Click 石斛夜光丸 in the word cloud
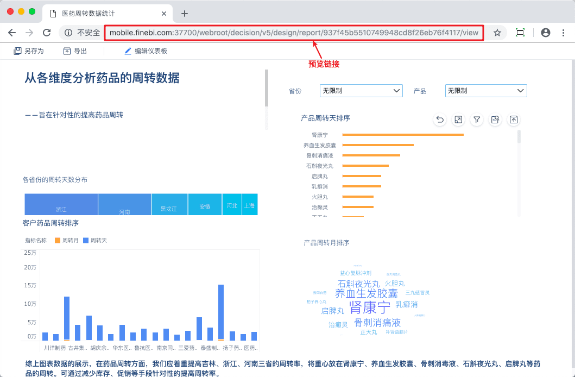 (358, 284)
